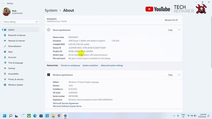Select Windows 11 Home Single Language text

pos(83,82)
